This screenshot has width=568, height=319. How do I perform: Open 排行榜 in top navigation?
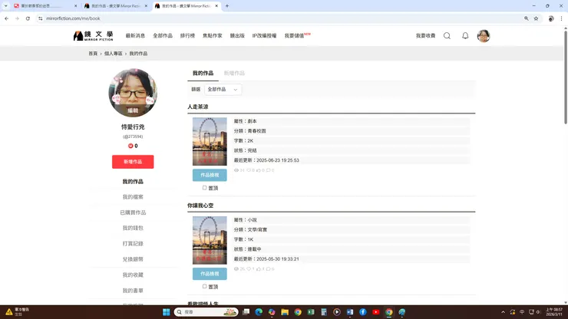click(x=187, y=35)
